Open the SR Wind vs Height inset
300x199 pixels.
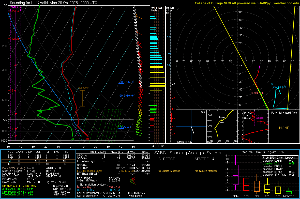point(253,127)
